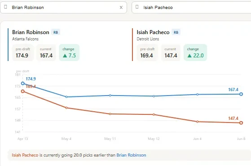The image size is (251, 166).
Task: Select Brian Robinson pre-draft 174.9 stat box
Action: (x=23, y=52)
